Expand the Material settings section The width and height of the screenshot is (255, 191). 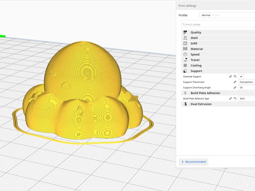pyautogui.click(x=218, y=49)
